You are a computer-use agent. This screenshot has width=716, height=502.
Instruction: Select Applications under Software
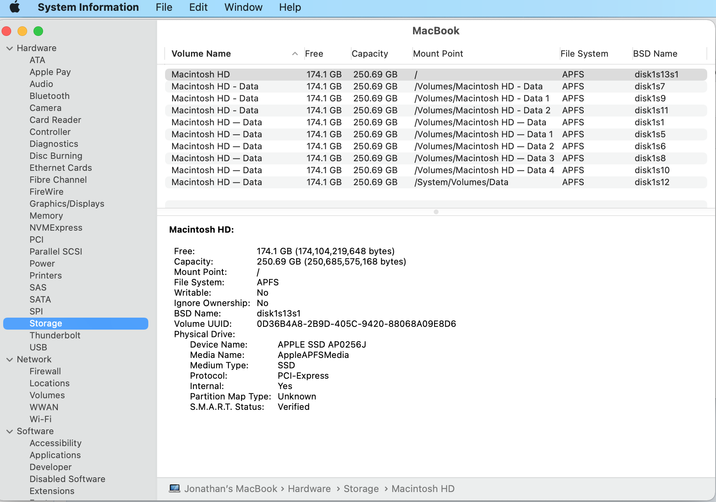[55, 455]
